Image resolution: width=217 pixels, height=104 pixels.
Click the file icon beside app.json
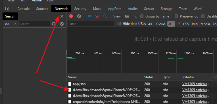point(70,84)
